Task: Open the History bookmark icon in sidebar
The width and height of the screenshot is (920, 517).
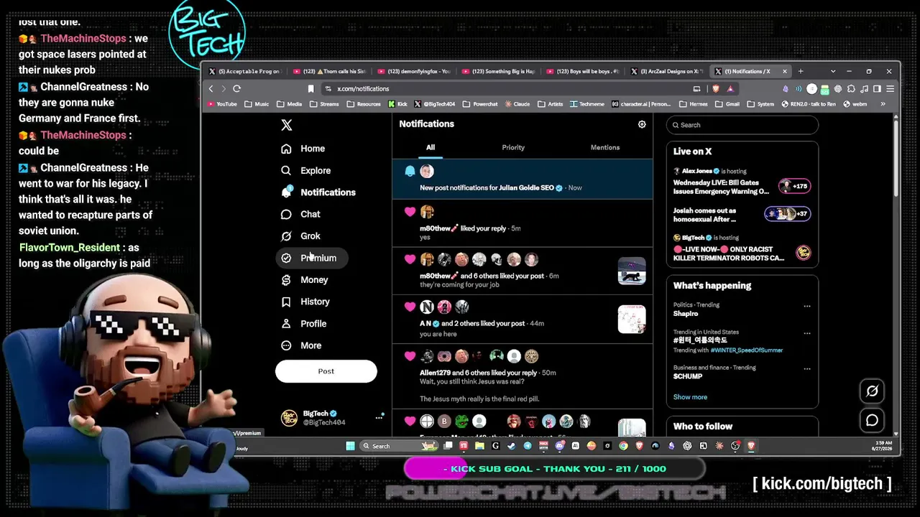Action: pyautogui.click(x=286, y=302)
